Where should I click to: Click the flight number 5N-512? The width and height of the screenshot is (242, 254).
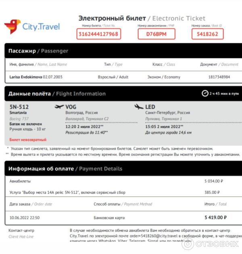19,107
